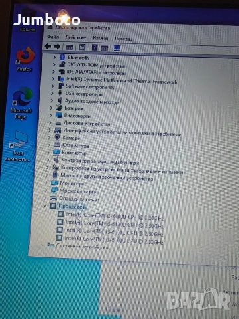Select the 'Монитори' tree row
Viewport: 239px width, 319px height.
(x=72, y=183)
